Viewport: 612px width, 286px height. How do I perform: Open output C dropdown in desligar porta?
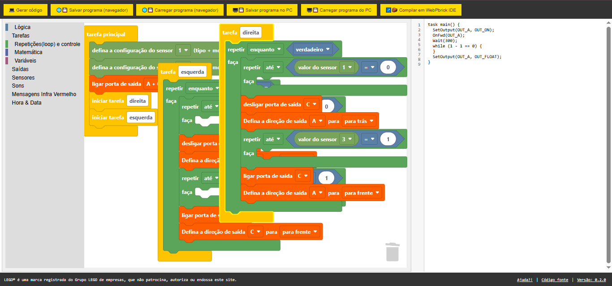coord(311,105)
